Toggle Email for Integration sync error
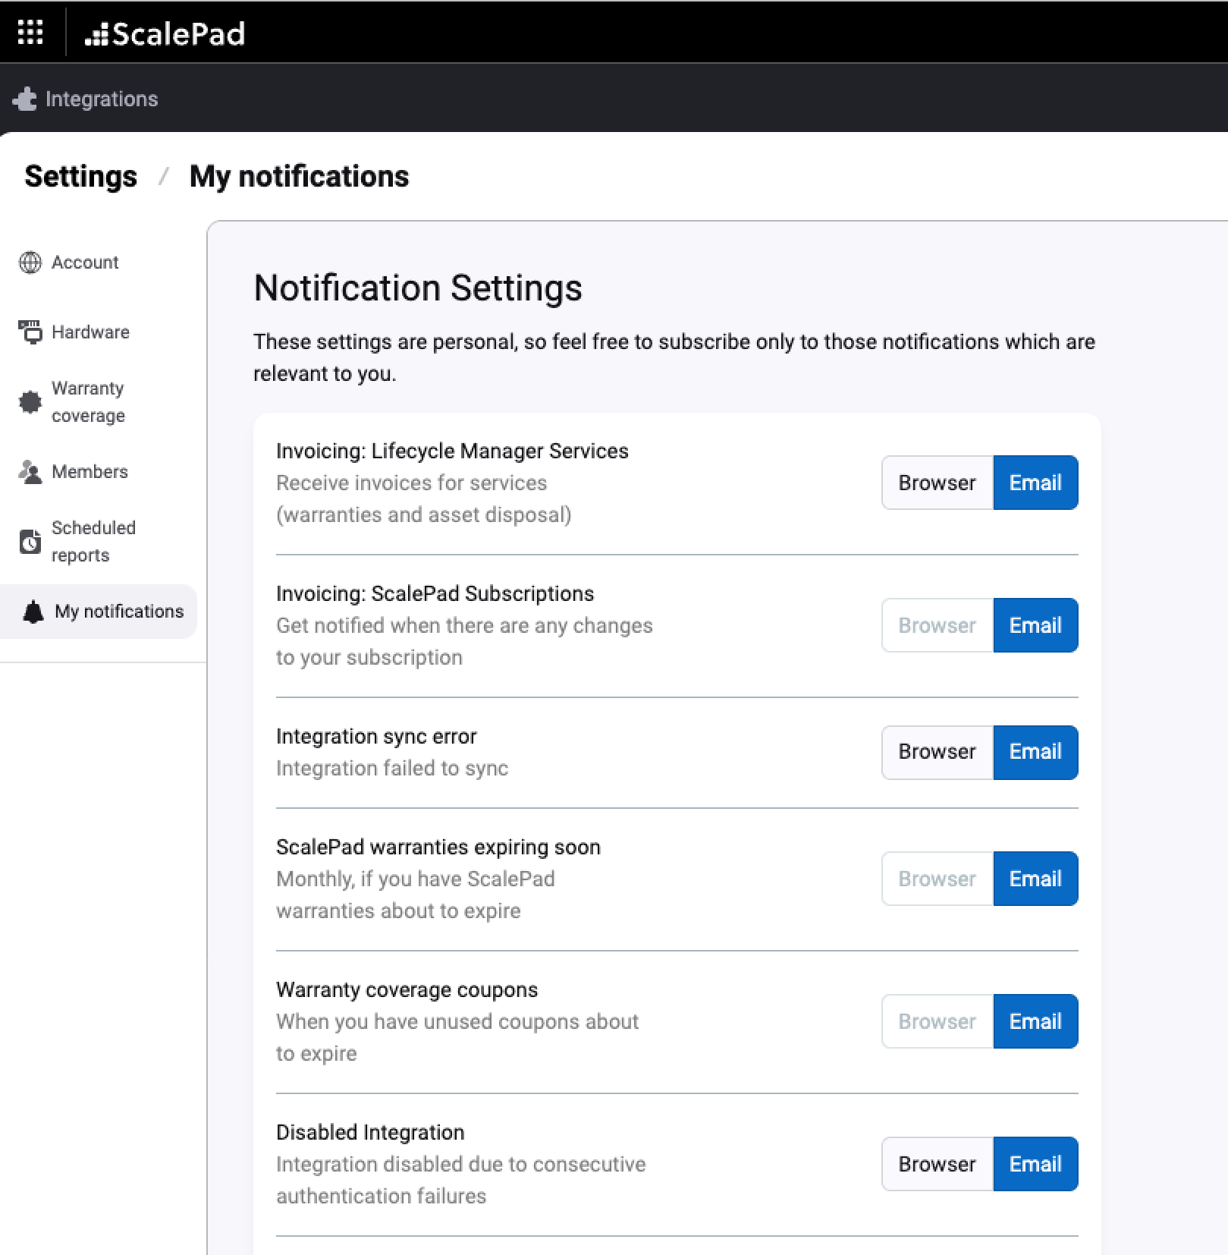The height and width of the screenshot is (1255, 1228). pos(1035,752)
